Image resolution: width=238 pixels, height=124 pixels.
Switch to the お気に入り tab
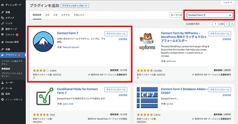[79, 15]
